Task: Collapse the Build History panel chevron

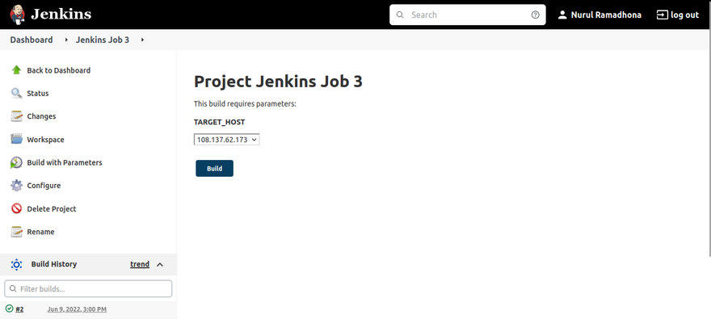Action: pos(160,265)
